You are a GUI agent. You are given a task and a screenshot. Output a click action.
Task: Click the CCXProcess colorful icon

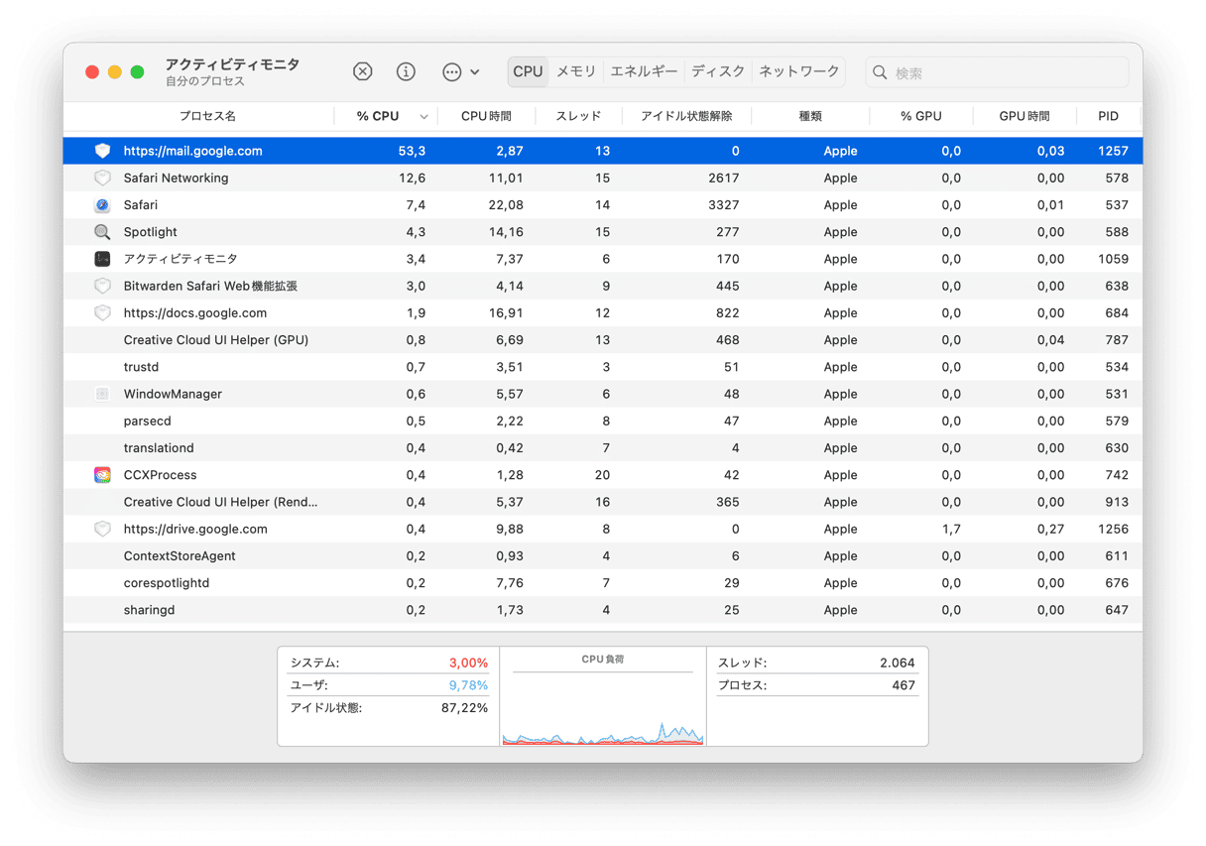(102, 475)
